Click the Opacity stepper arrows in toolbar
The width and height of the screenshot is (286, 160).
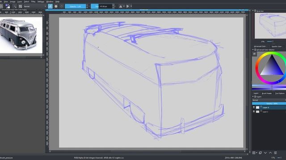(x=87, y=6)
